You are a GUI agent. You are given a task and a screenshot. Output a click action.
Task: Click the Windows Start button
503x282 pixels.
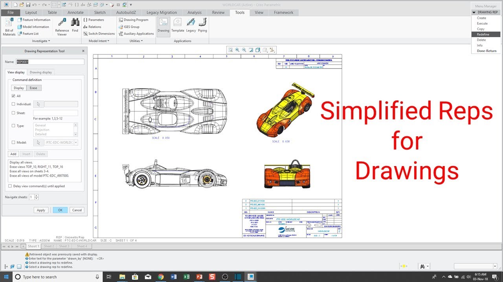(6, 277)
